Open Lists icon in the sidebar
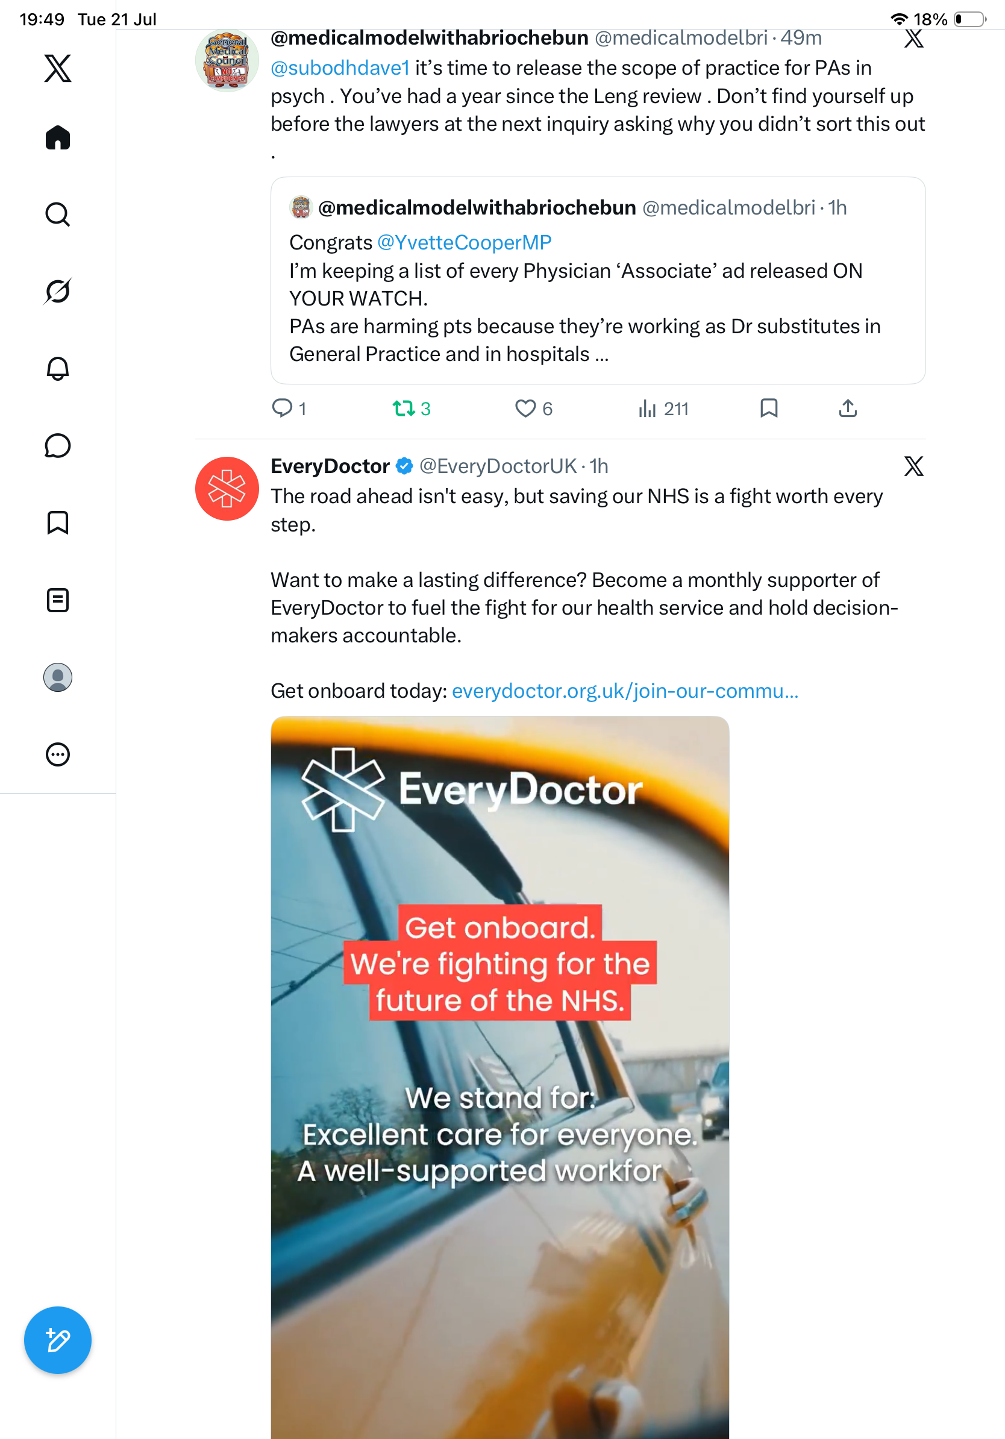Screen dimensions: 1005x1439 pyautogui.click(x=58, y=600)
